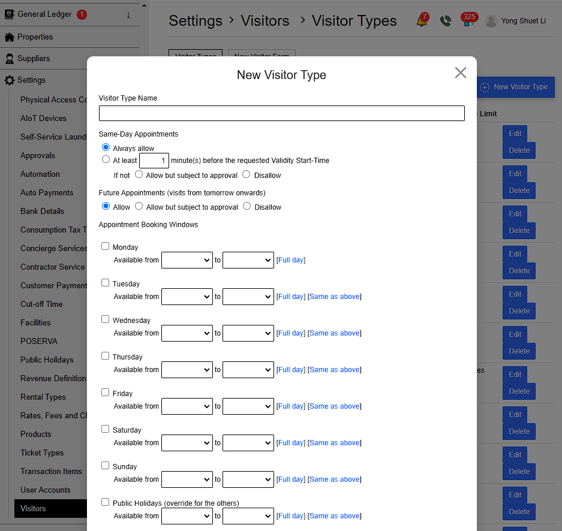
Task: Open Properties from the sidebar
Action: click(x=35, y=37)
